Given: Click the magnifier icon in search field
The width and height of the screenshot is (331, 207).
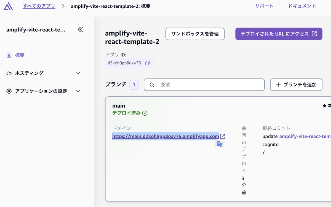Looking at the screenshot, I should [152, 85].
